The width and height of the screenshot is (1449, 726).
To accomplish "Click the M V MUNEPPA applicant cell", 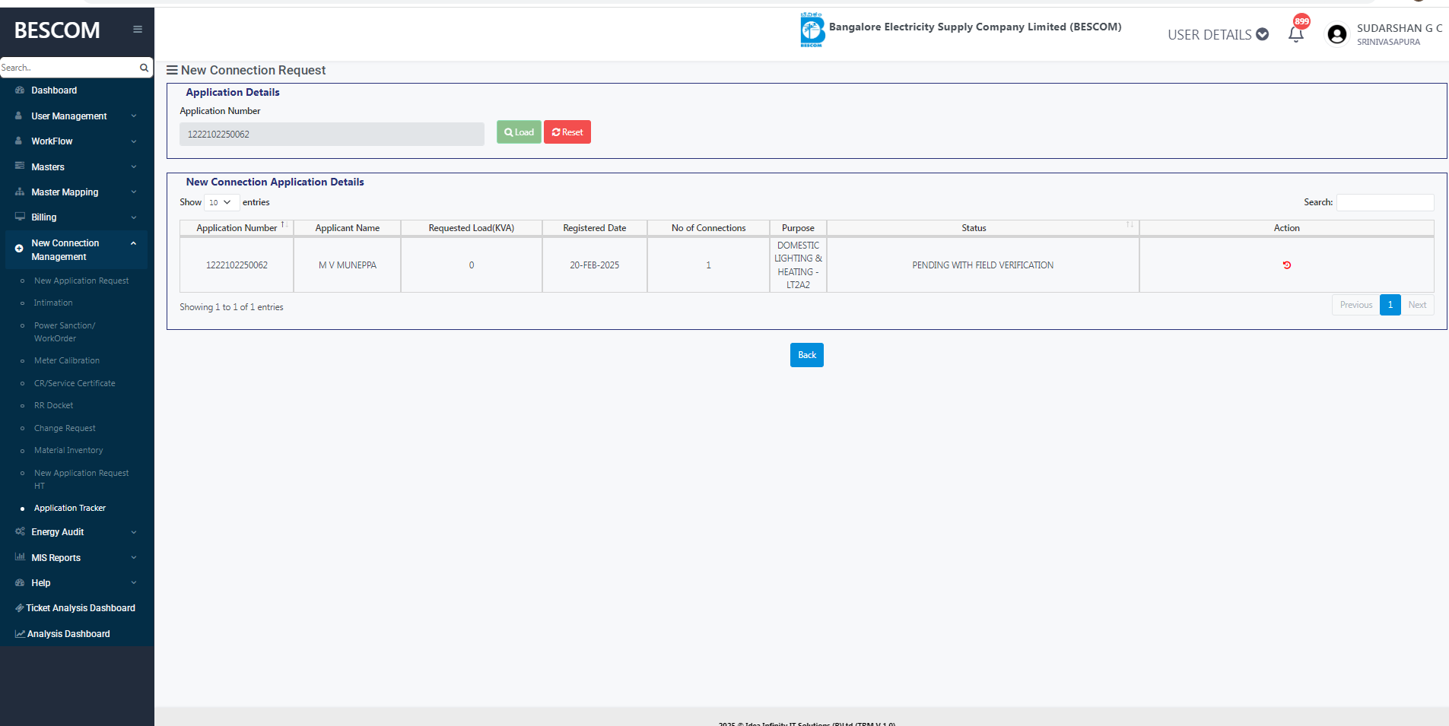I will click(348, 265).
